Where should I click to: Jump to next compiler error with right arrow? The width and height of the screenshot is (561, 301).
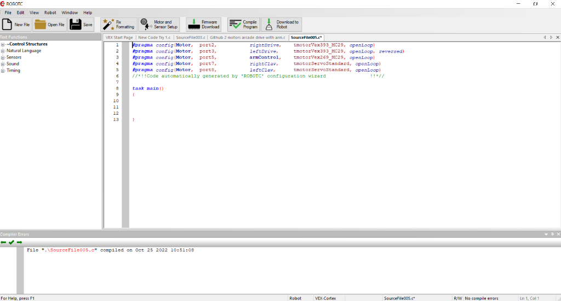click(19, 242)
